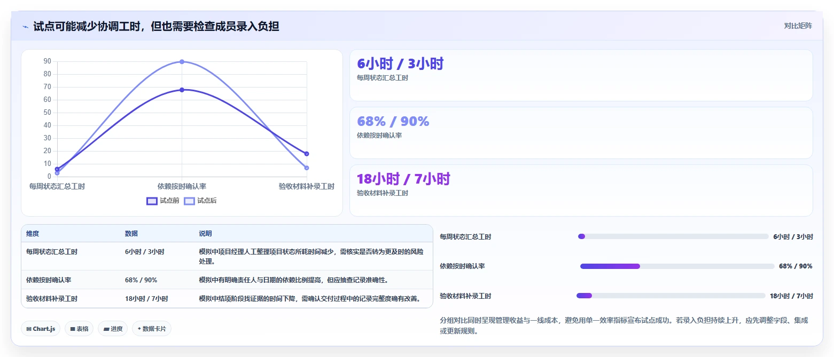Click the lightning icon beside the title
This screenshot has width=834, height=357.
point(26,27)
